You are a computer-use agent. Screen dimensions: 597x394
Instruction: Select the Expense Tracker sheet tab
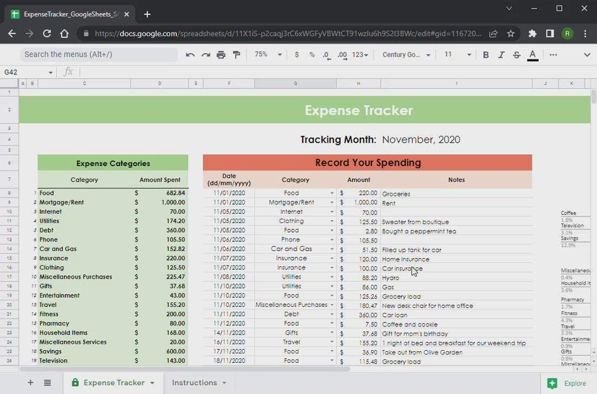[x=114, y=383]
